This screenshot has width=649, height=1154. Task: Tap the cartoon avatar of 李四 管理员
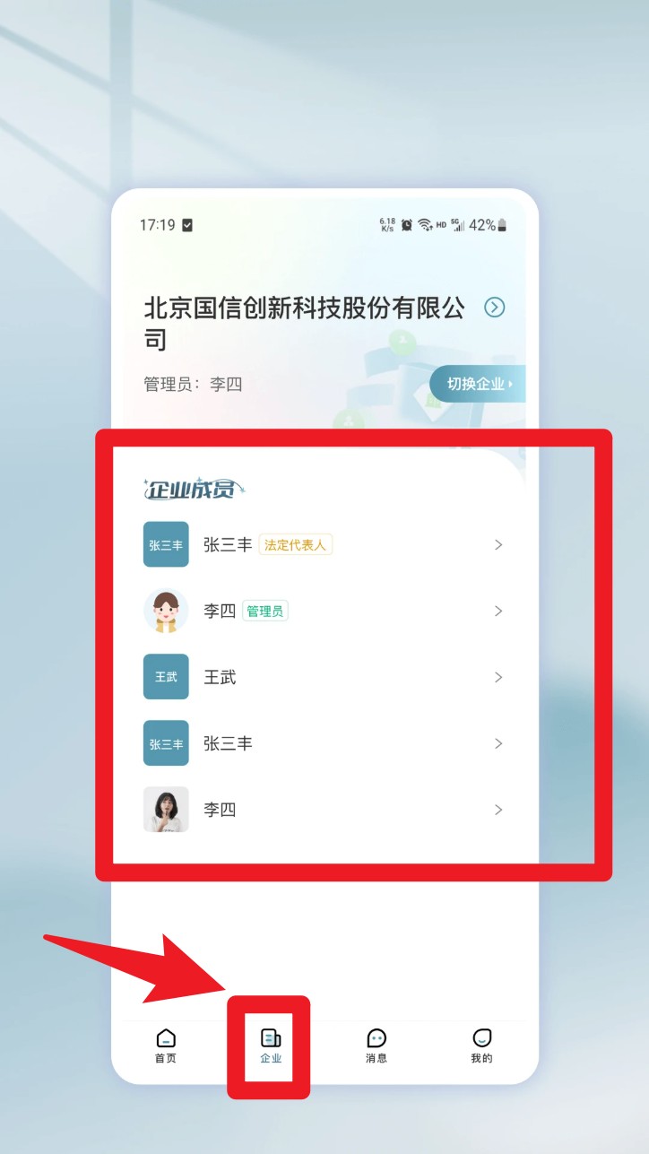[166, 611]
